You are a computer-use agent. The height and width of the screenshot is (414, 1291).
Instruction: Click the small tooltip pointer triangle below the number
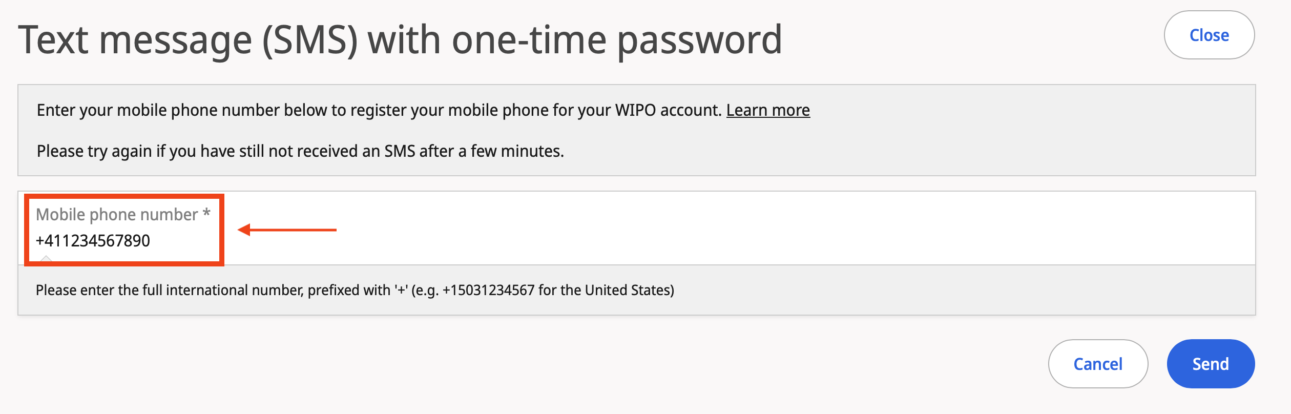(46, 259)
